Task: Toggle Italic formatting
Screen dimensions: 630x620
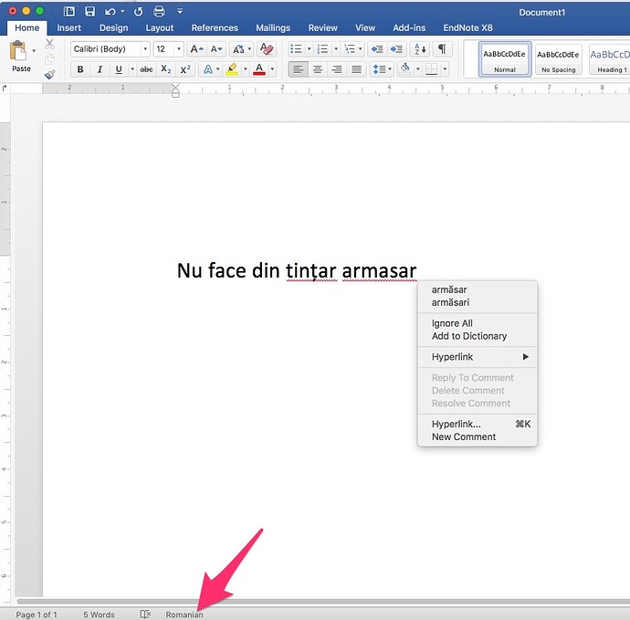Action: click(x=100, y=69)
